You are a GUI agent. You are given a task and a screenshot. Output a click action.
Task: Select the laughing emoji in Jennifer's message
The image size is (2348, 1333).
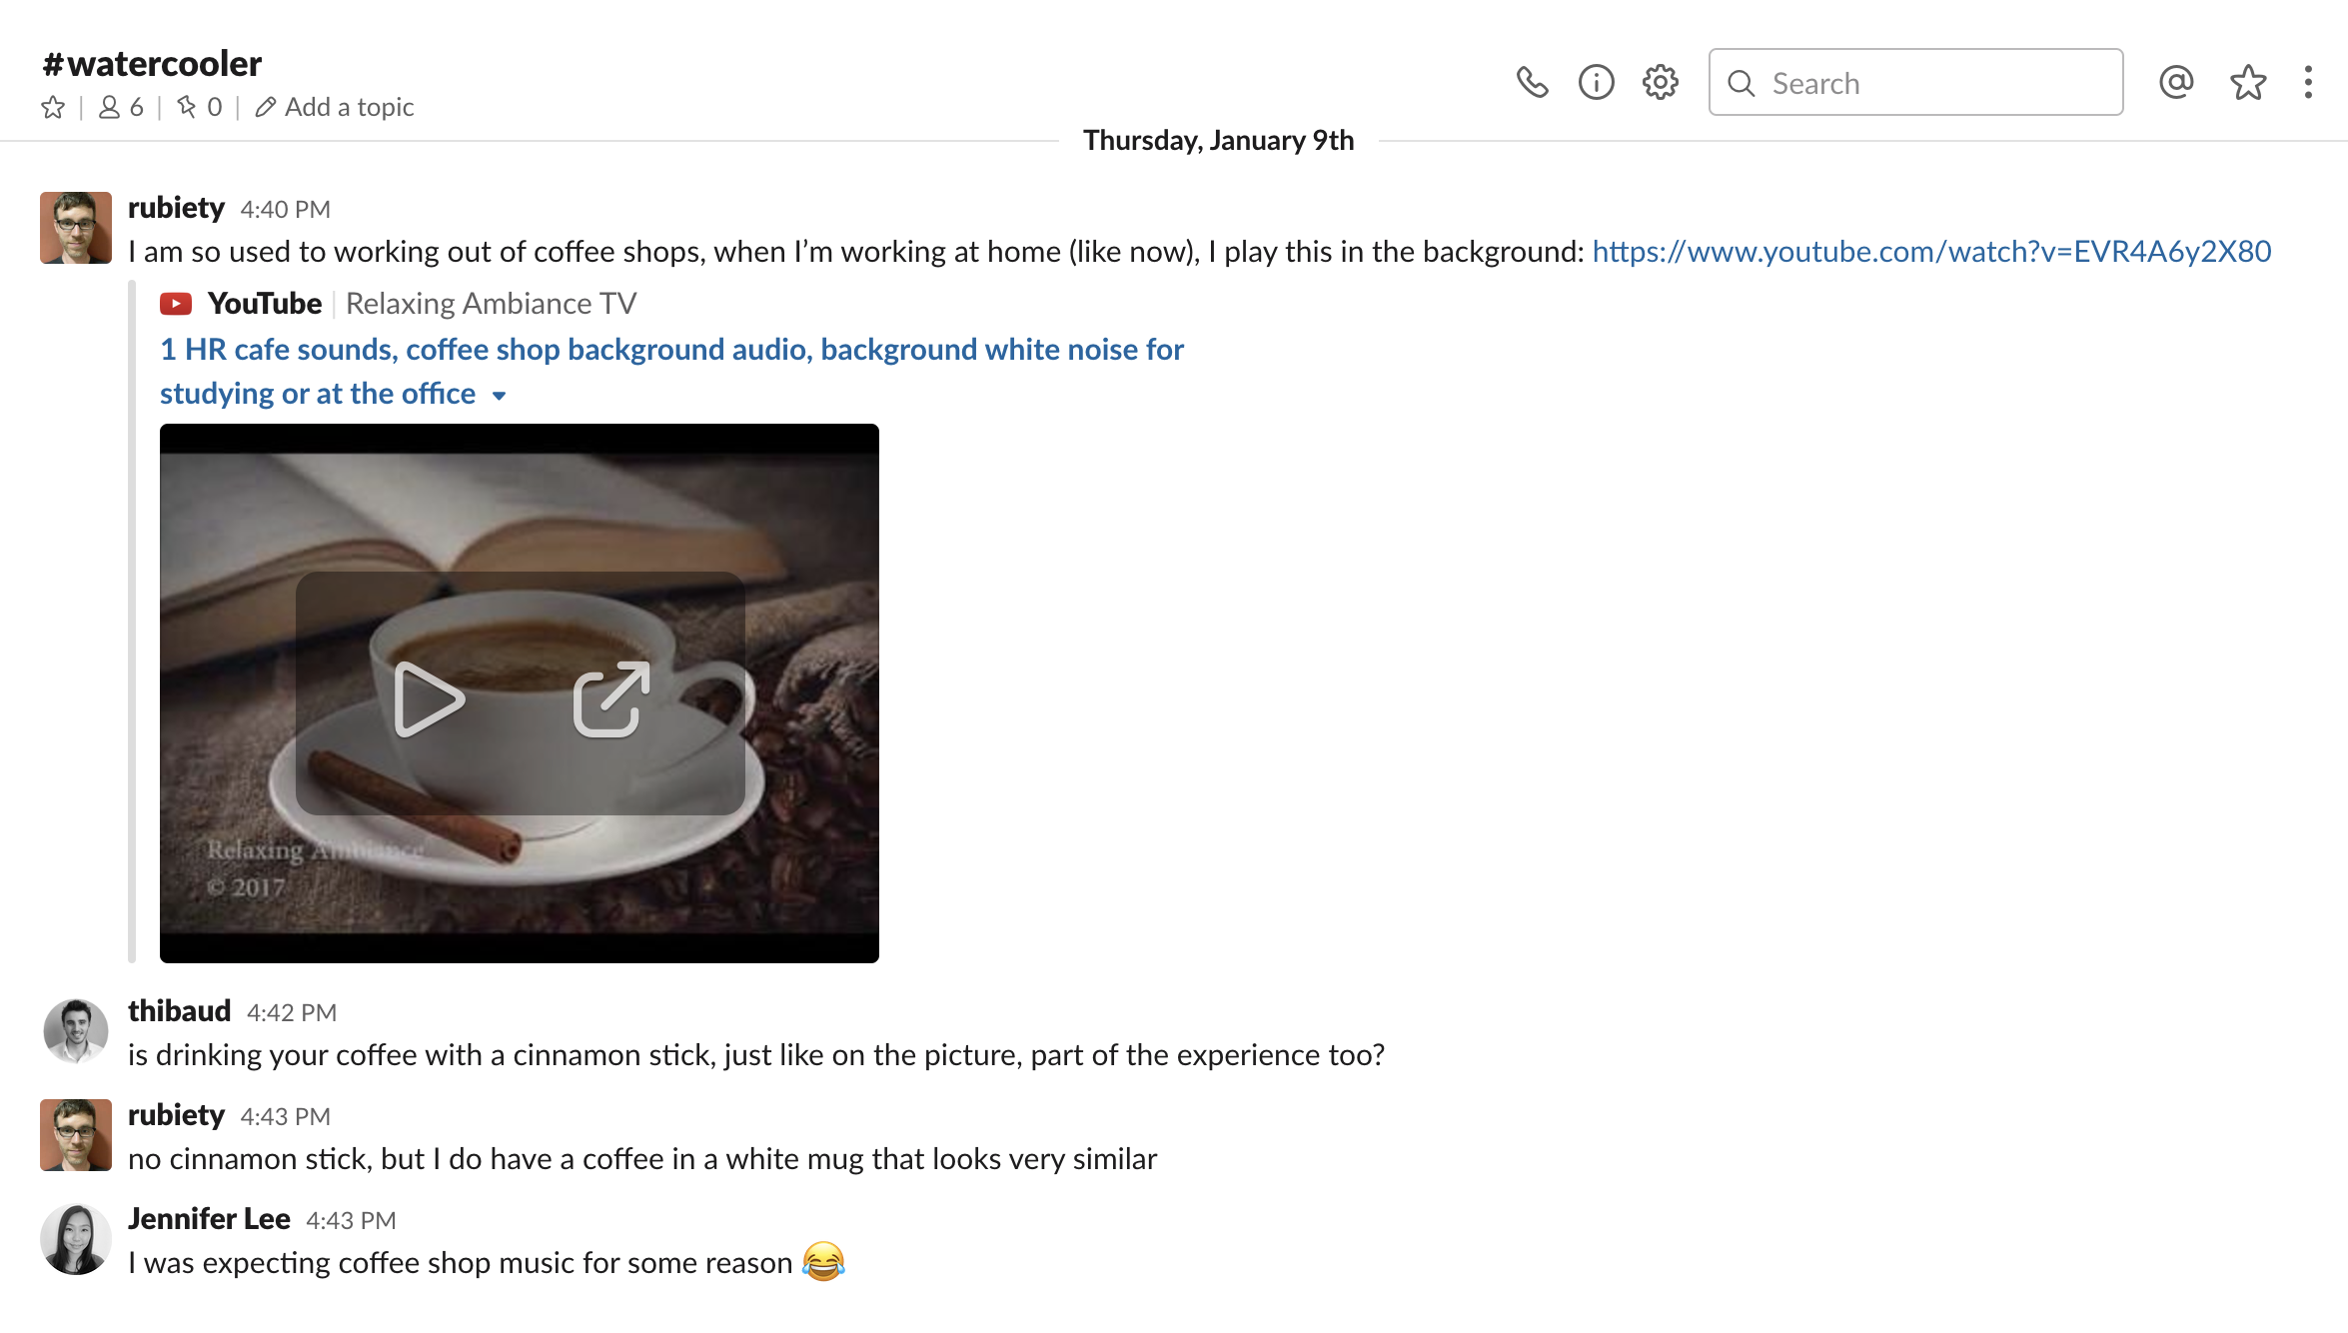tap(823, 1262)
